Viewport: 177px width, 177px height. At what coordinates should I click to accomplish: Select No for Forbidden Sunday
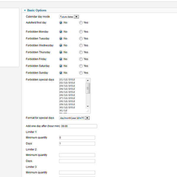(61, 73)
